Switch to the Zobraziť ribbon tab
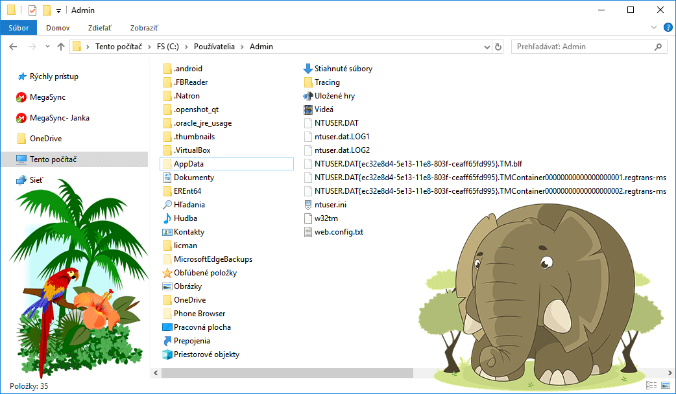Image resolution: width=676 pixels, height=394 pixels. tap(144, 28)
